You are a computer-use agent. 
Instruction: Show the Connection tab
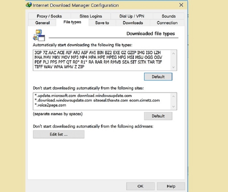(x=167, y=23)
